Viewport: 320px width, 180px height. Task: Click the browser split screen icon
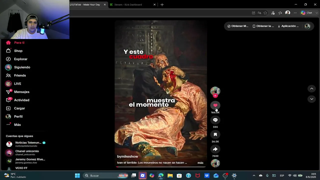coord(253,13)
